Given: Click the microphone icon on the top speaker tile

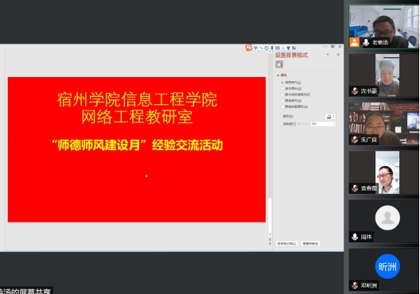Looking at the screenshot, I should 366,42.
